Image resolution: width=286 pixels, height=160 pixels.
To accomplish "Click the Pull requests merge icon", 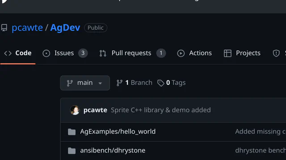I will [x=103, y=53].
